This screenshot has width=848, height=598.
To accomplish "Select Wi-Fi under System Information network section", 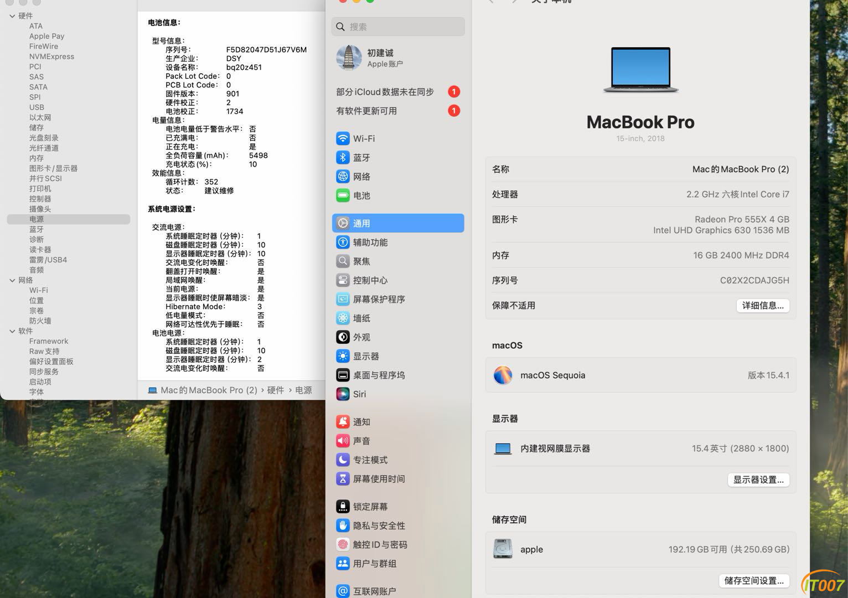I will 38,290.
